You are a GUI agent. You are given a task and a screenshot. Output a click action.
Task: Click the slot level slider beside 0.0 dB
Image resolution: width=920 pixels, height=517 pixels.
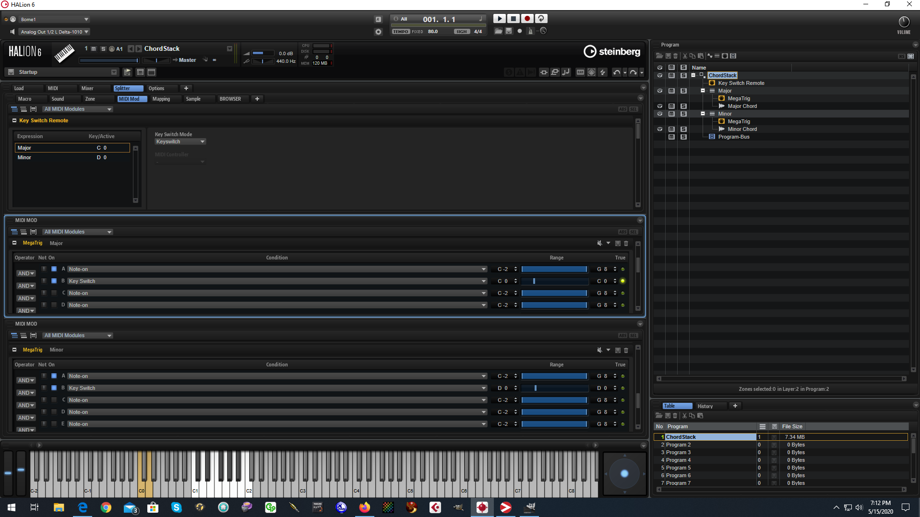(263, 53)
